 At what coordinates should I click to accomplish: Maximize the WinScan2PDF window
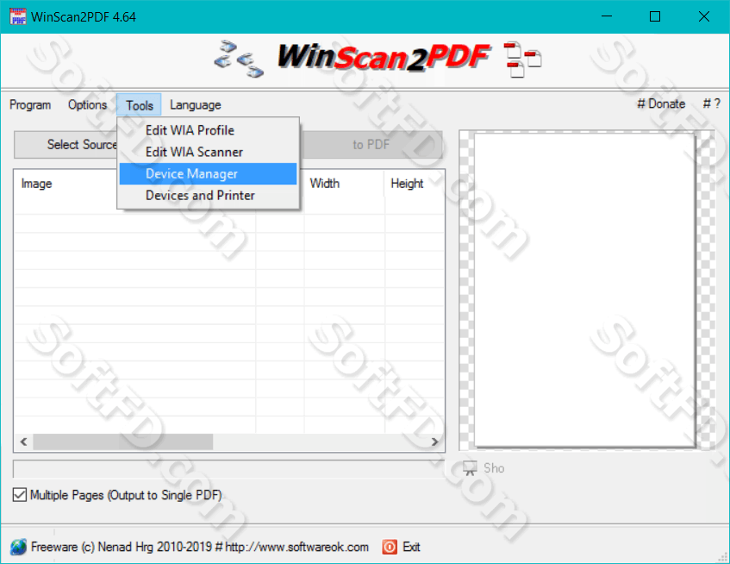[654, 16]
